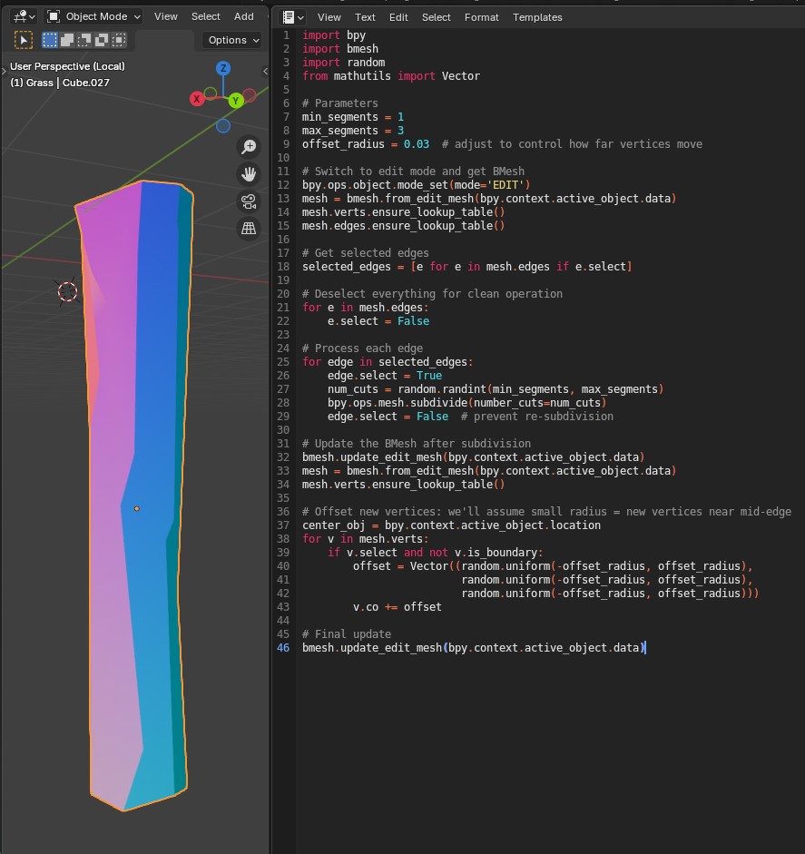Click the 'min_segments = 1' line
This screenshot has width=805, height=854.
click(x=353, y=117)
